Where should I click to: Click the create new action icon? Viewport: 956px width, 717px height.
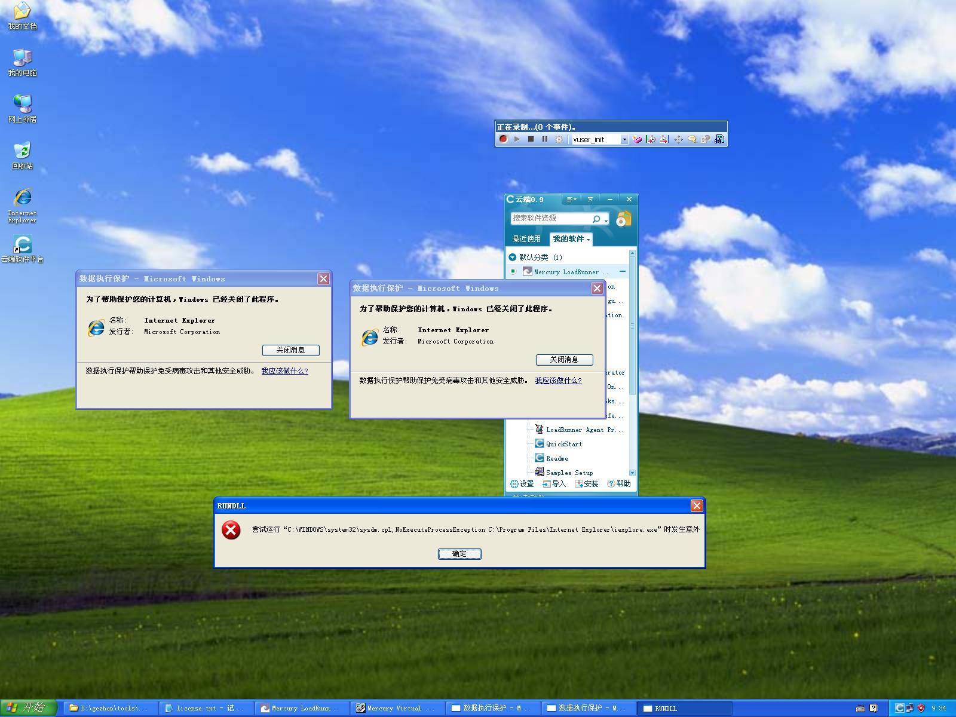[x=637, y=139]
